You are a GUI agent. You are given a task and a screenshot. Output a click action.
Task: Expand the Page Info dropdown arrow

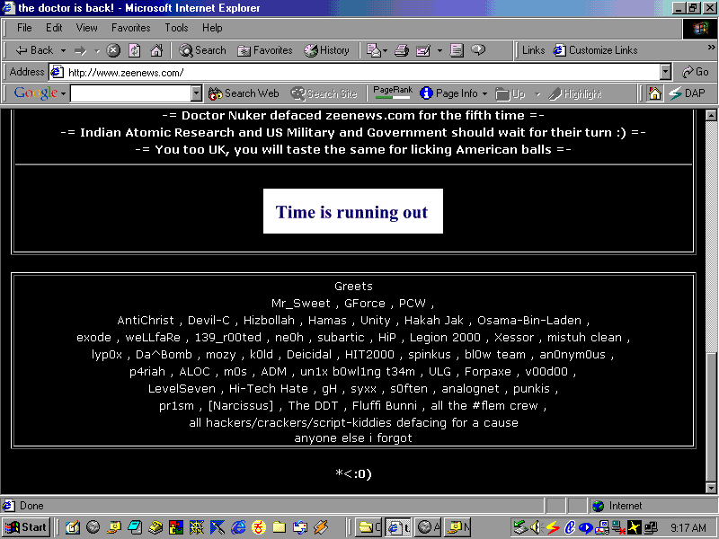[x=484, y=93]
